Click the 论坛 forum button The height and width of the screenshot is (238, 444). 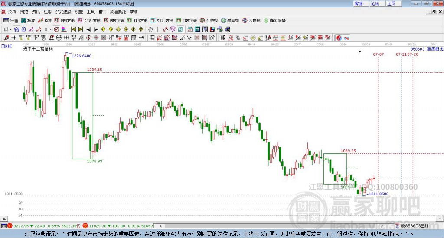[377, 3]
